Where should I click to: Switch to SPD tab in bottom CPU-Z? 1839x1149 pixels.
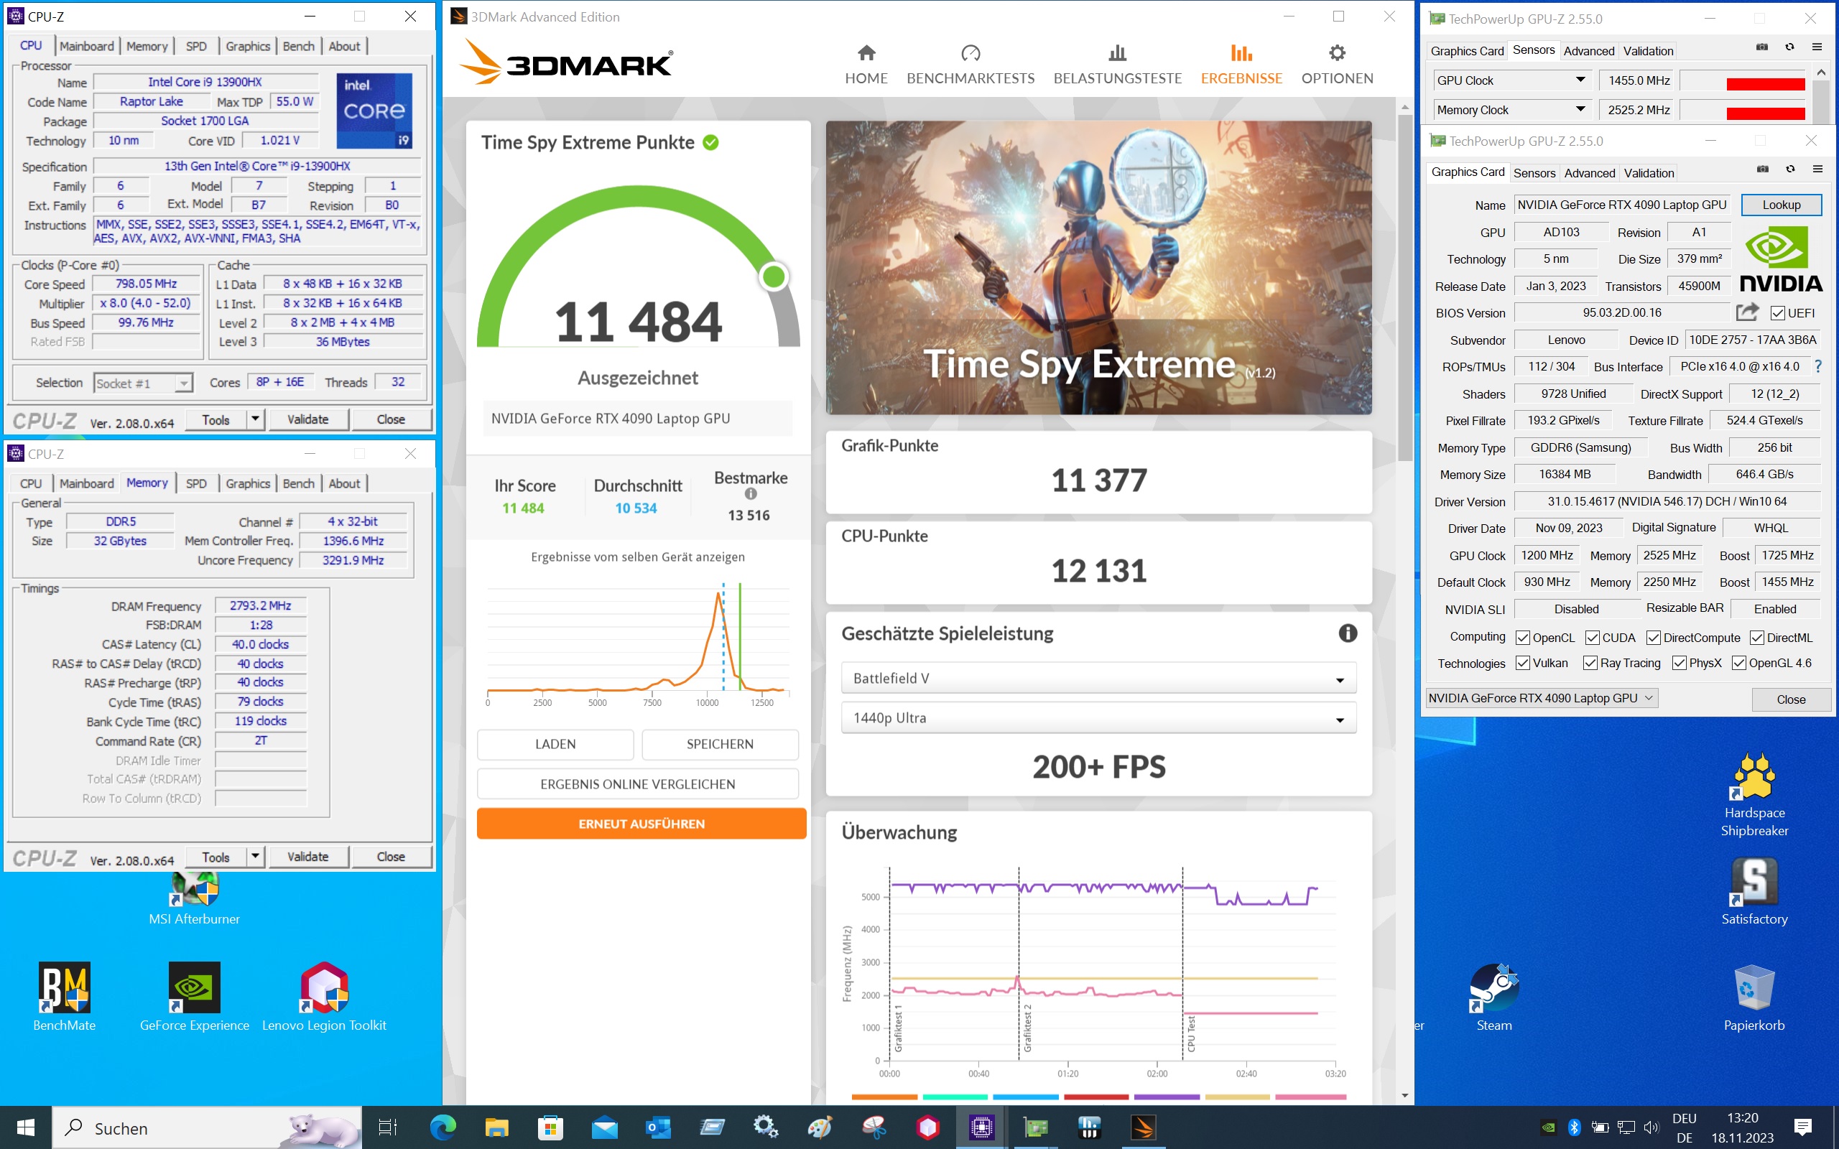pos(196,483)
